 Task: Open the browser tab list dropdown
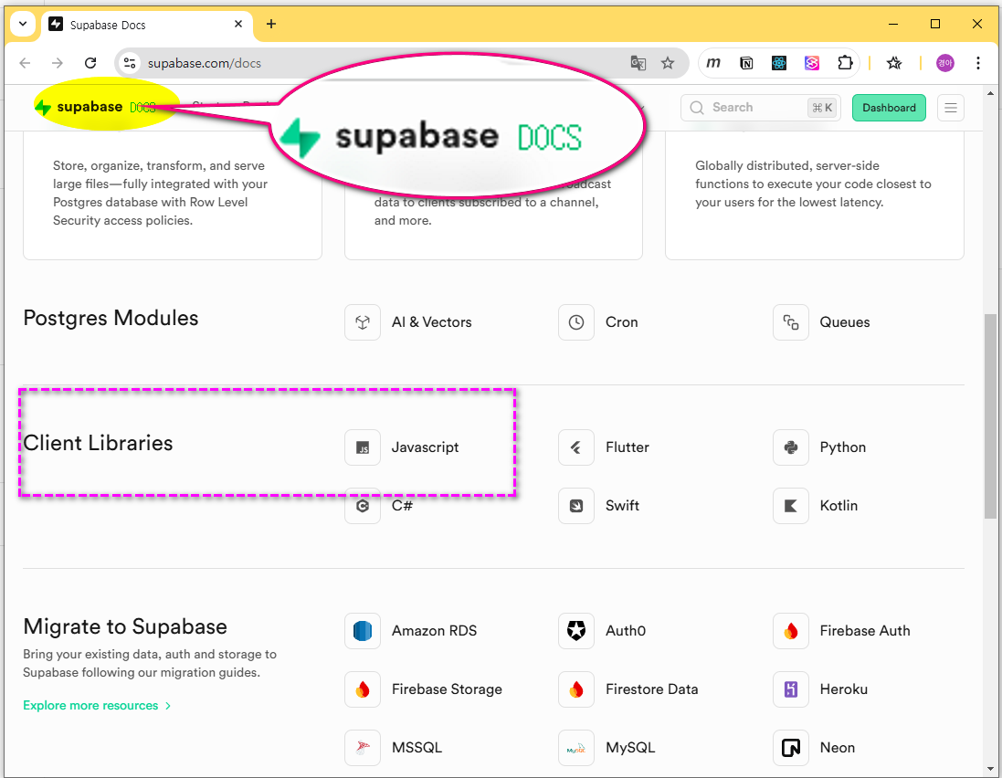coord(23,24)
